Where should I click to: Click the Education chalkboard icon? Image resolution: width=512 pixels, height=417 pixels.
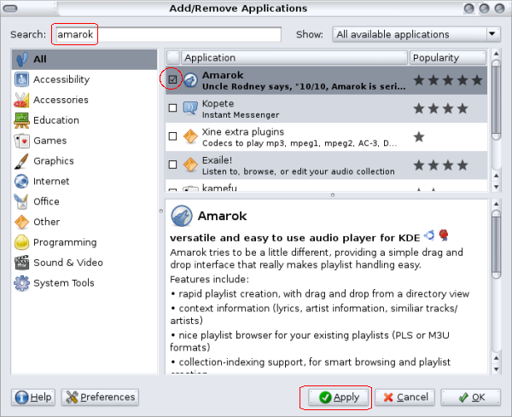(x=21, y=120)
